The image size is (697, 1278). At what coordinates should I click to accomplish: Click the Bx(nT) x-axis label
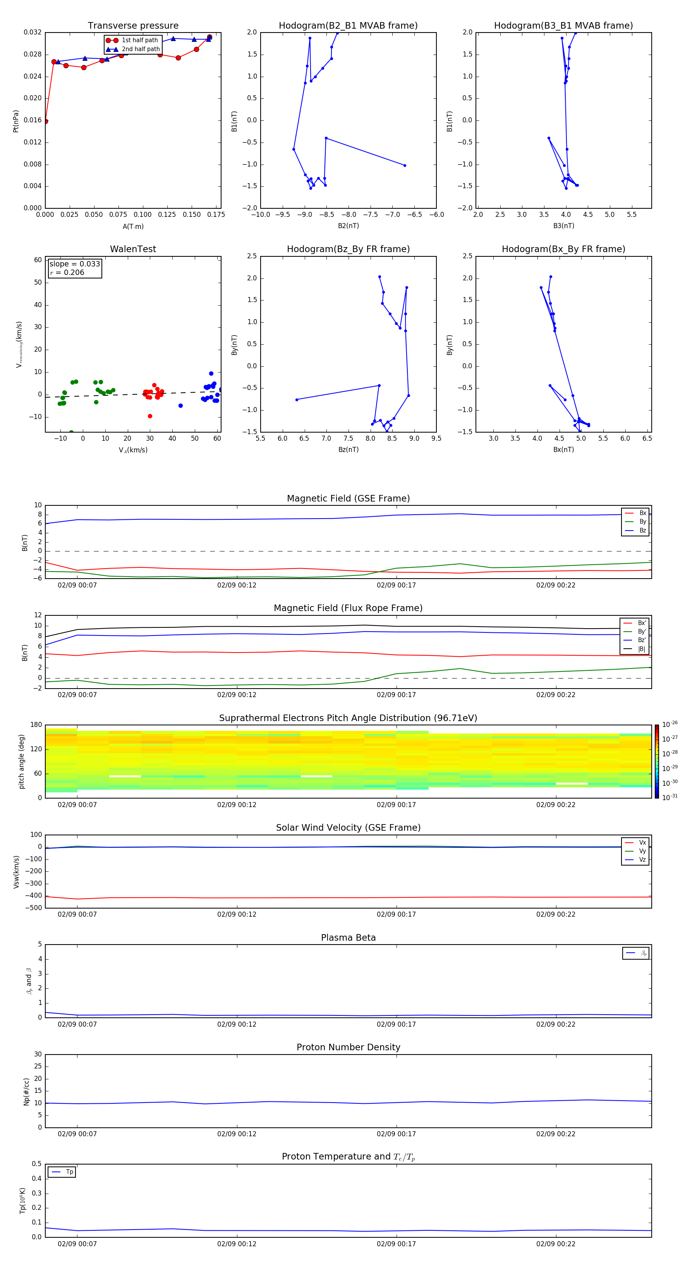(563, 450)
